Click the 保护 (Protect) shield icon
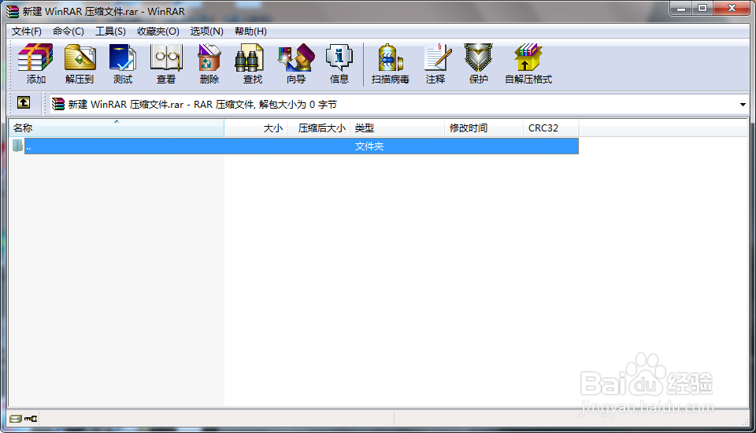Screen dimensions: 756x433 click(478, 64)
